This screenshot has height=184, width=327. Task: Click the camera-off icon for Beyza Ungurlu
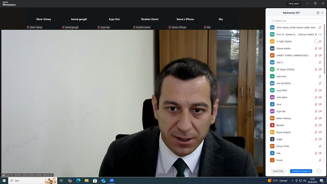pos(320,132)
